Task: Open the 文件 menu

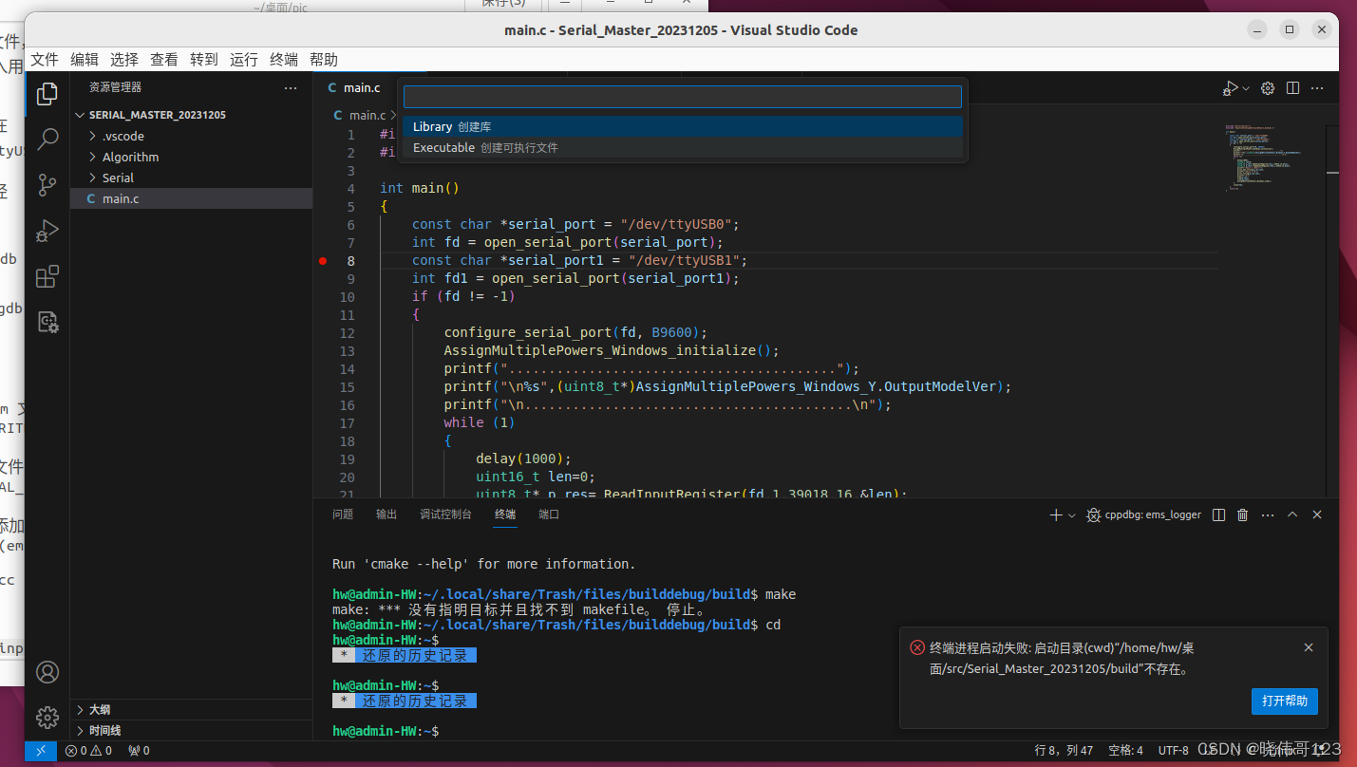Action: click(x=45, y=60)
